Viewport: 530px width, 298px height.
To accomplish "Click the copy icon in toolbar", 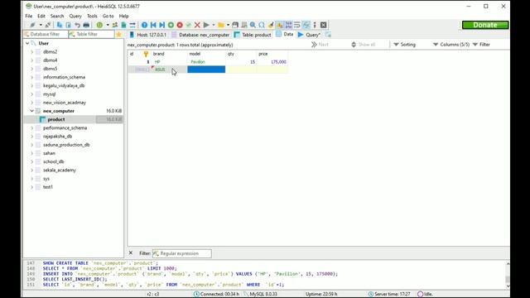I will [60, 25].
